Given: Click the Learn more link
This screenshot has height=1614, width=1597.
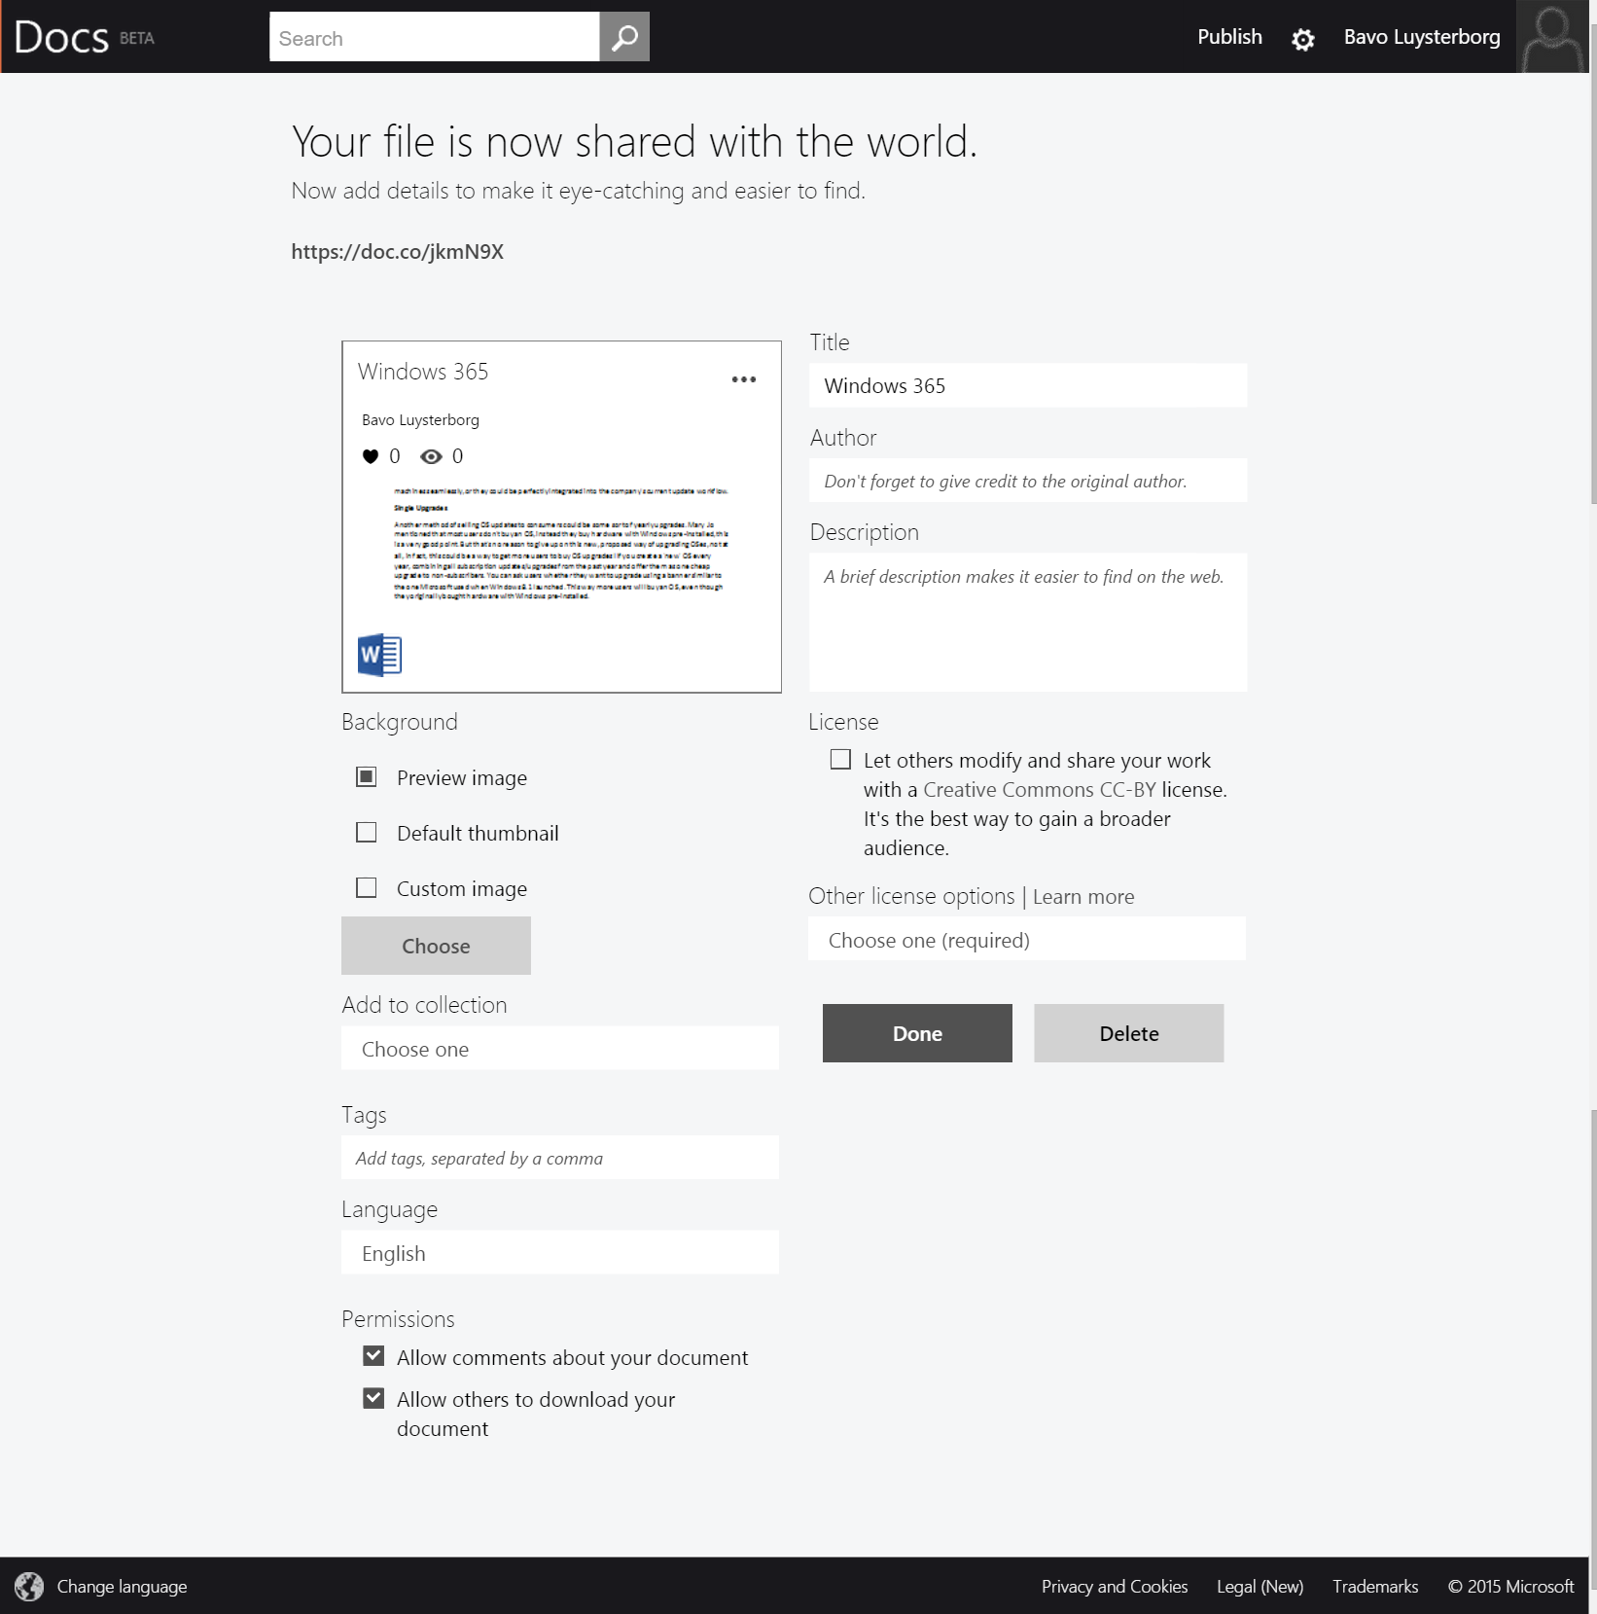Looking at the screenshot, I should 1083,896.
